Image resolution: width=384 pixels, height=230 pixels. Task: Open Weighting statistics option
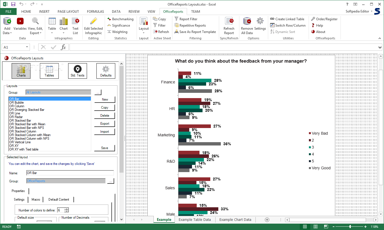point(117,32)
